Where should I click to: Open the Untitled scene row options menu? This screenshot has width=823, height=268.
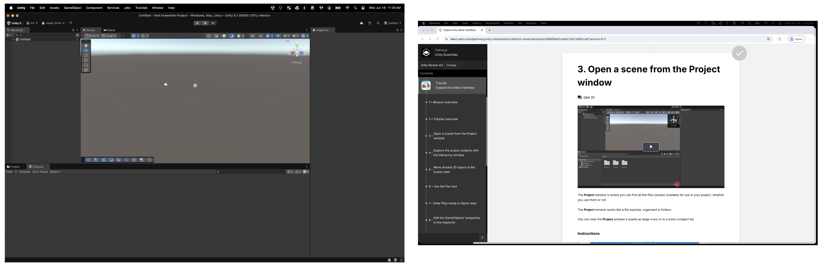click(77, 40)
